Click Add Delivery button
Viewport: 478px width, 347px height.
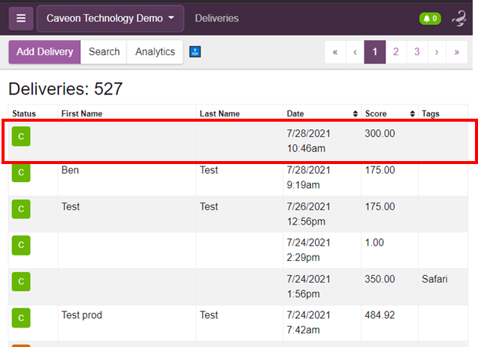[45, 51]
